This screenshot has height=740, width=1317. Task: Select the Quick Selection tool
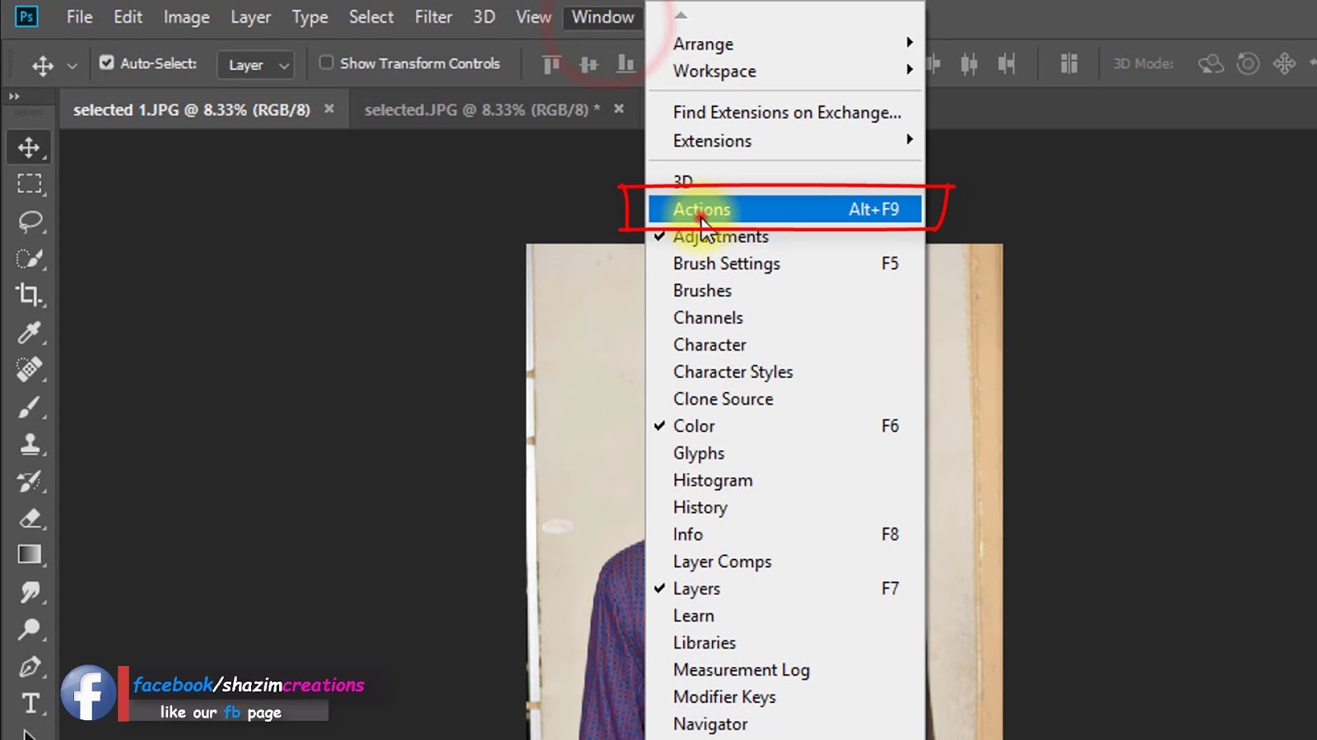tap(30, 258)
